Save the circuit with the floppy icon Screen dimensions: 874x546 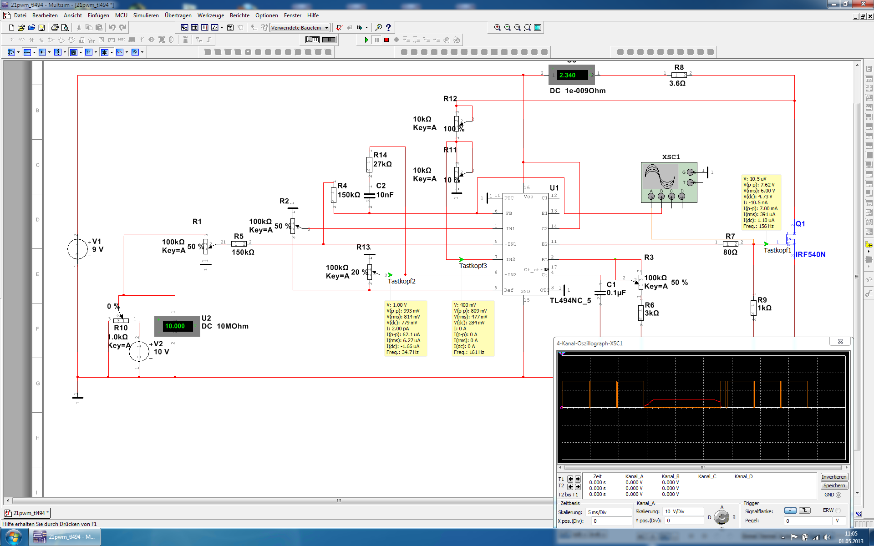tap(41, 28)
